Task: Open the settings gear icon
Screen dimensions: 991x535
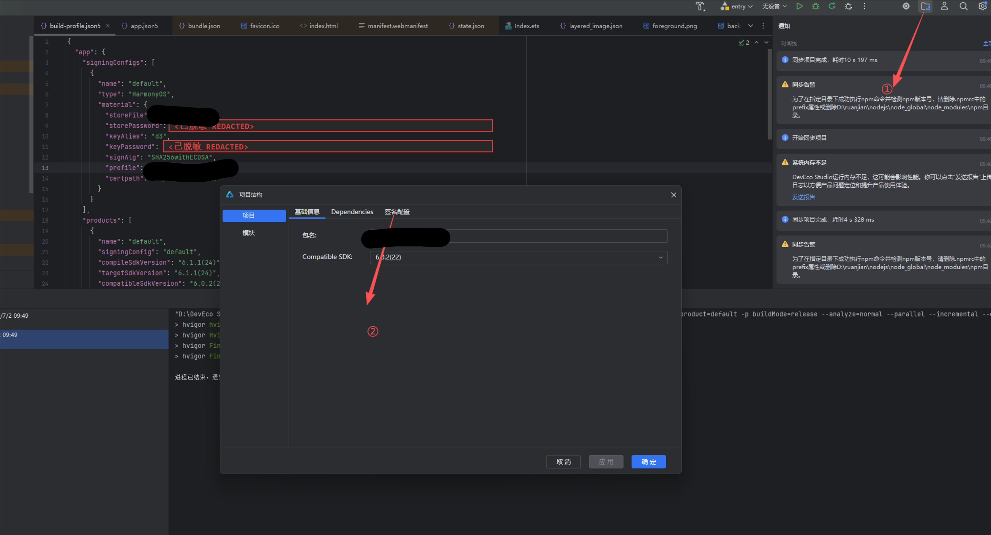Action: pos(982,6)
